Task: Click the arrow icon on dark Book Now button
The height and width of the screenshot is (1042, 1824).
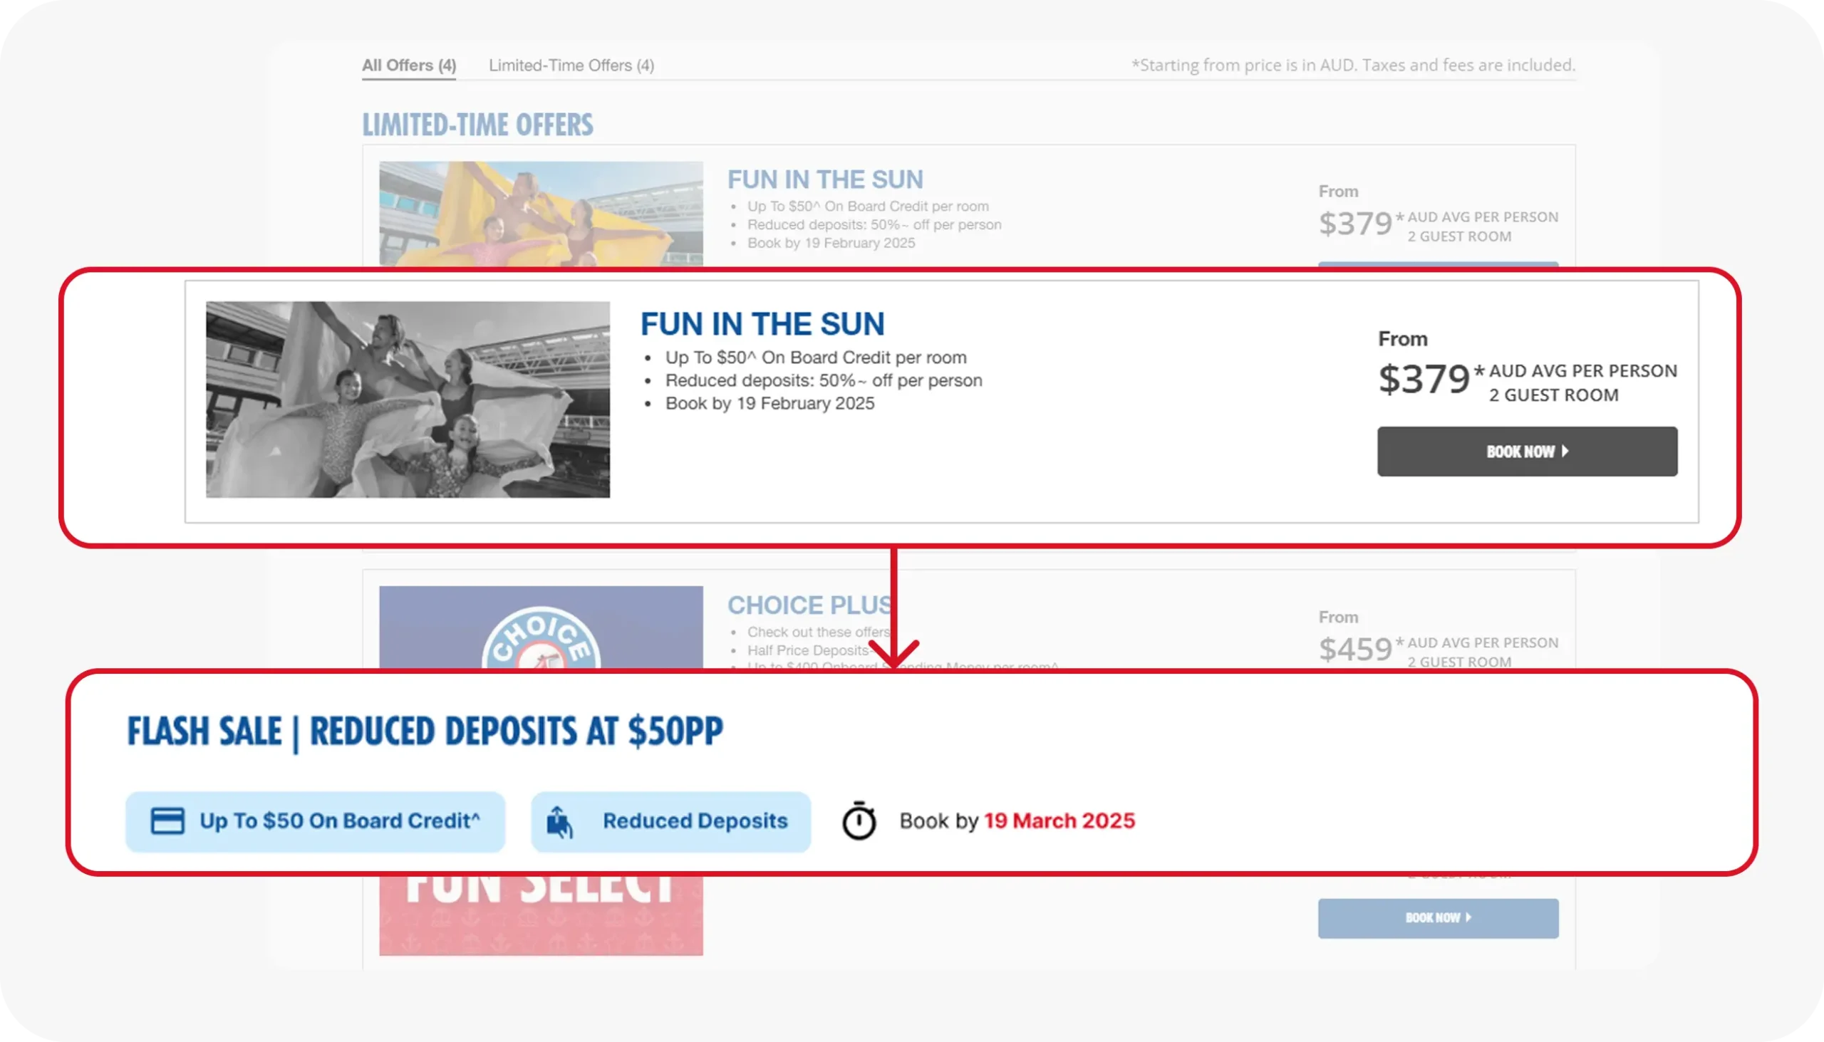Action: point(1565,452)
